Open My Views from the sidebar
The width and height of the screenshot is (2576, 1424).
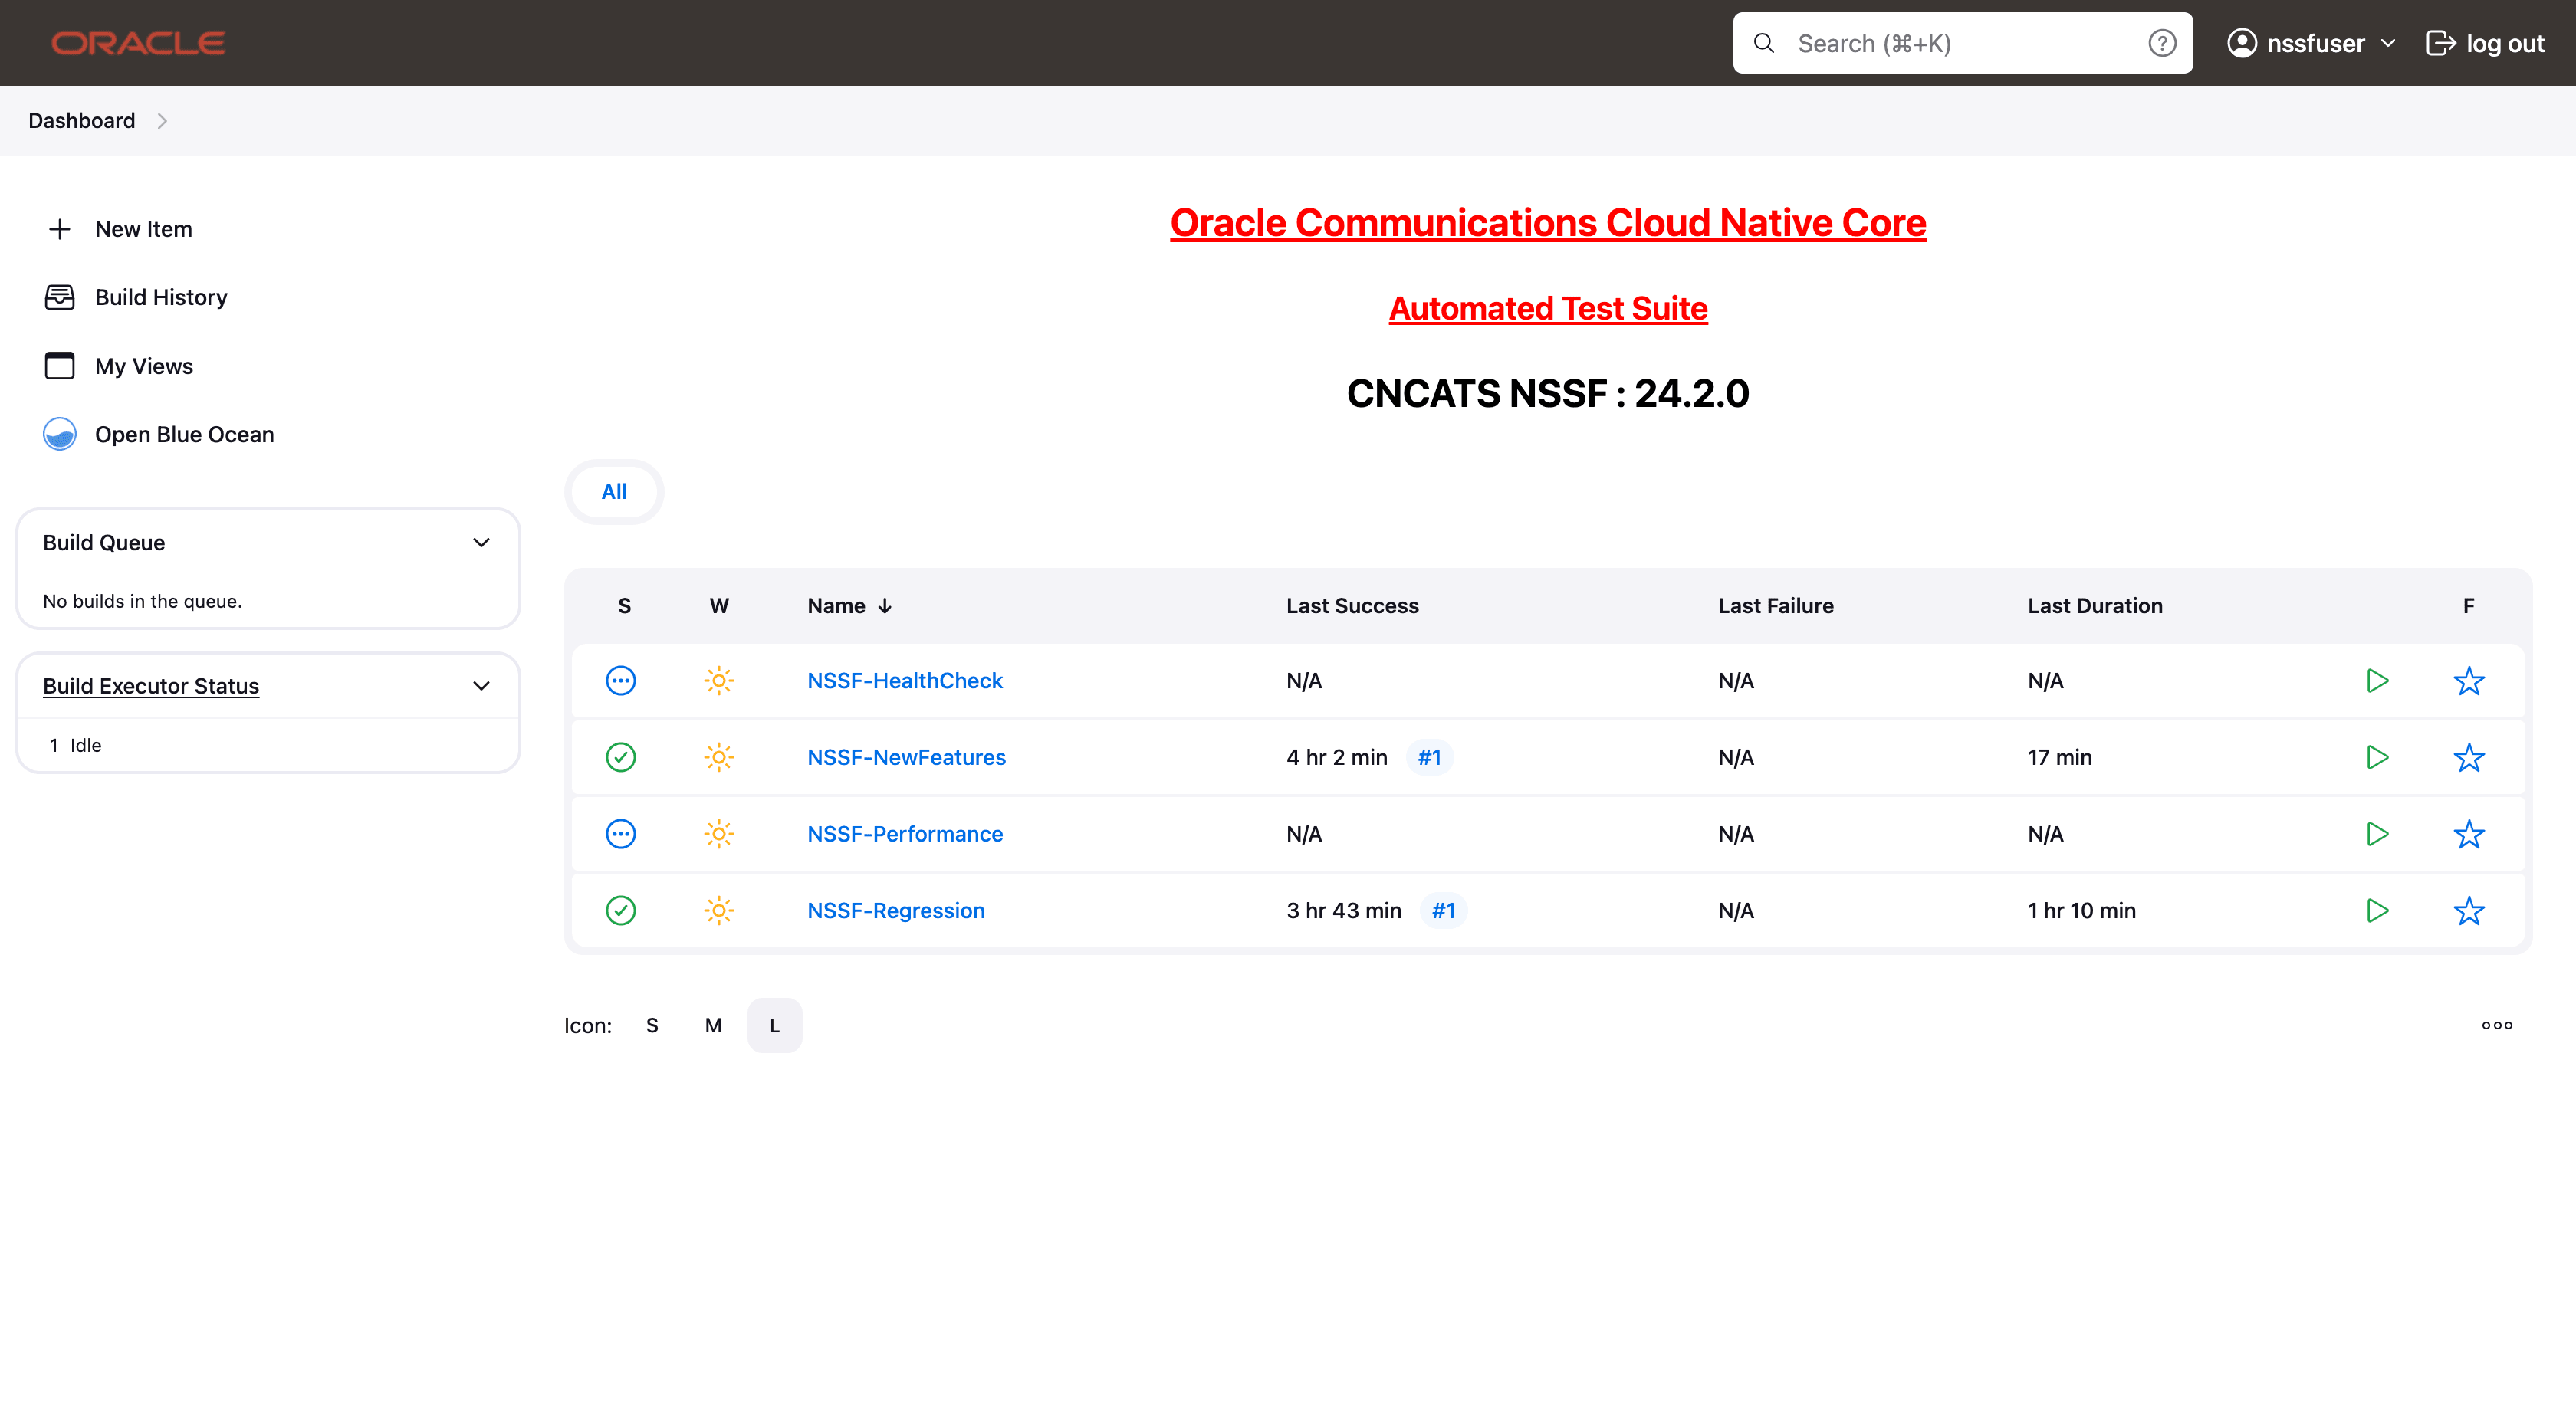click(143, 366)
